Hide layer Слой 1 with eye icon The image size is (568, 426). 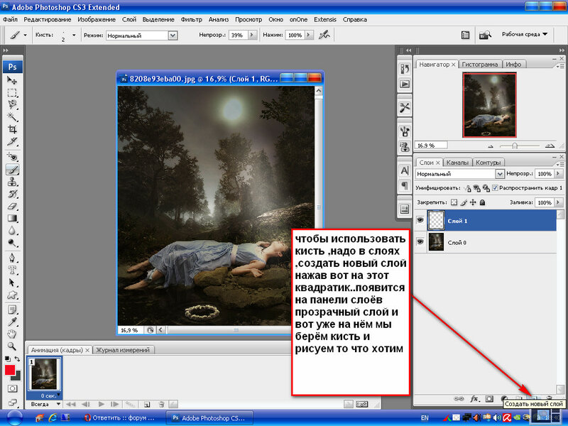(x=421, y=221)
